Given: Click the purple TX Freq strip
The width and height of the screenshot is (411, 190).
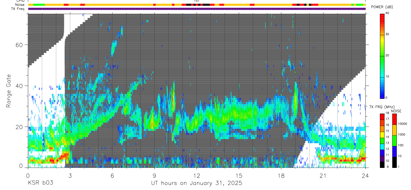Looking at the screenshot, I should (x=196, y=9).
